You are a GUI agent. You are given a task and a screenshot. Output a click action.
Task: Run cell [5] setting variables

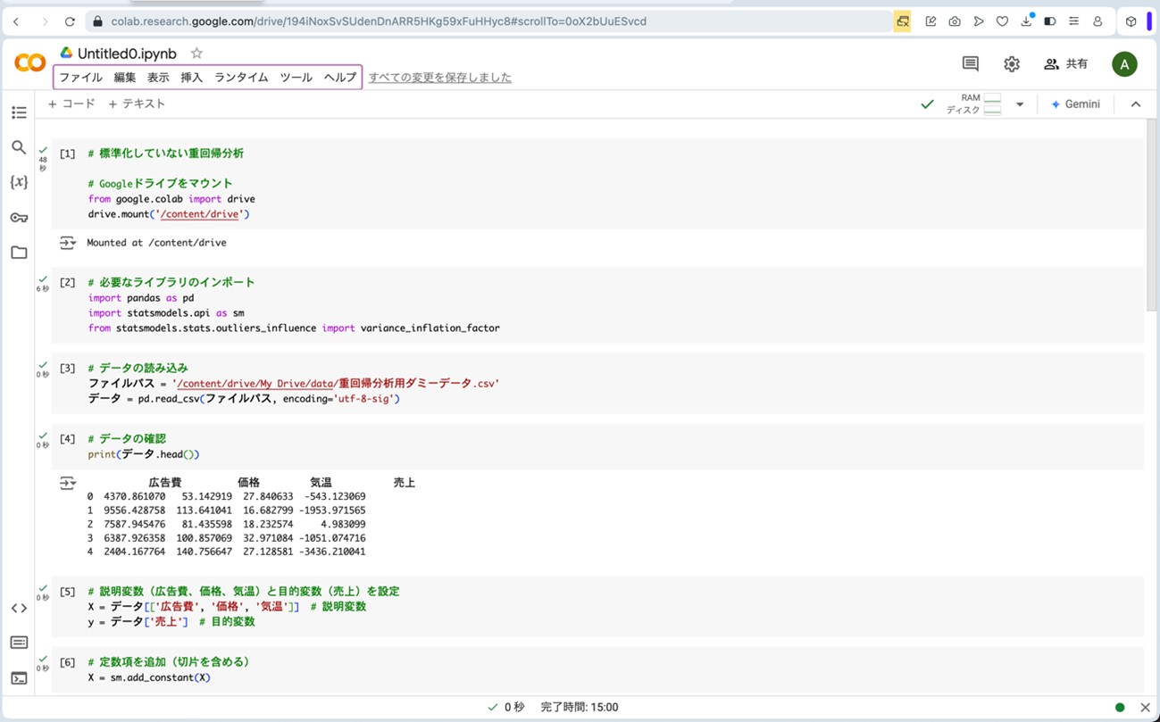[67, 591]
